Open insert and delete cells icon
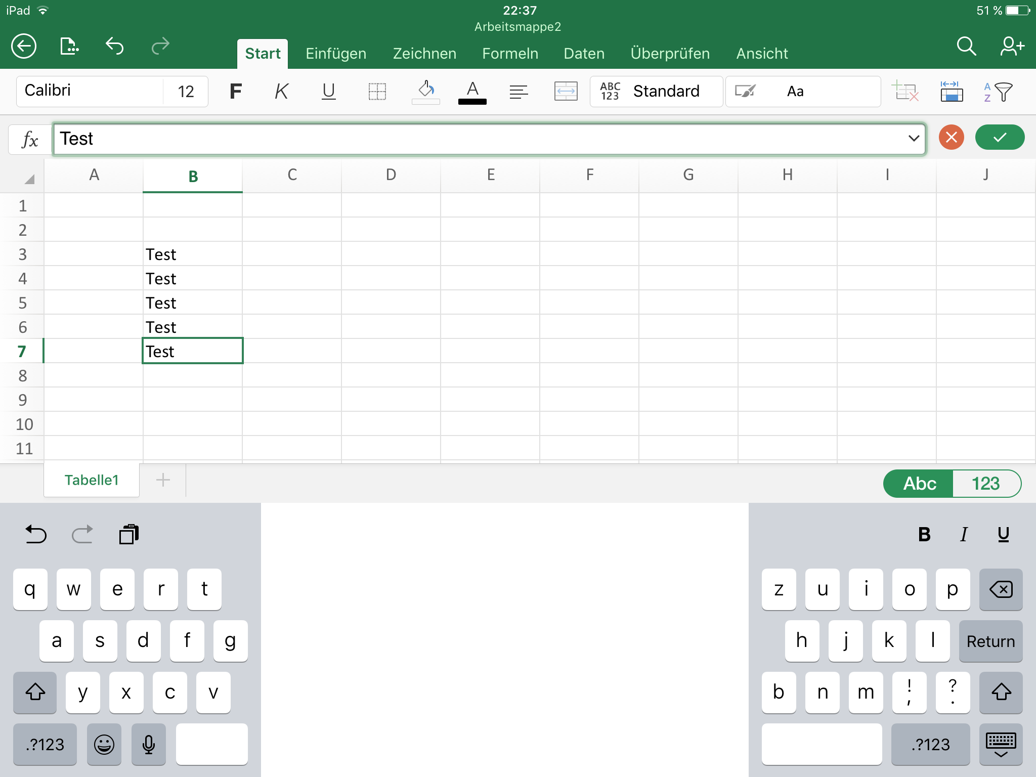 904,92
